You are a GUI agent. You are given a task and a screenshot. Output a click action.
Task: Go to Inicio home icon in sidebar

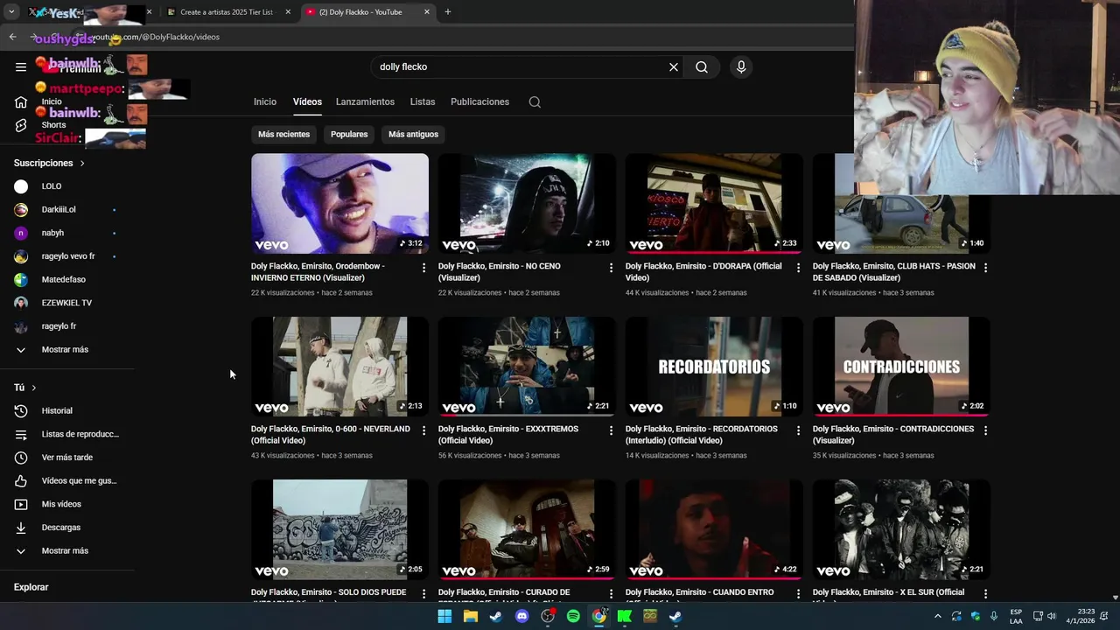click(21, 102)
